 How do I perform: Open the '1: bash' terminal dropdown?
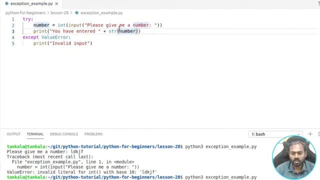275,134
